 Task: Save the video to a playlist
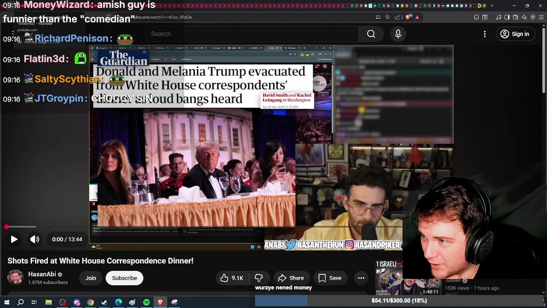[329, 278]
